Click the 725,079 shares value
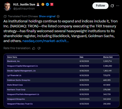 [107, 75]
